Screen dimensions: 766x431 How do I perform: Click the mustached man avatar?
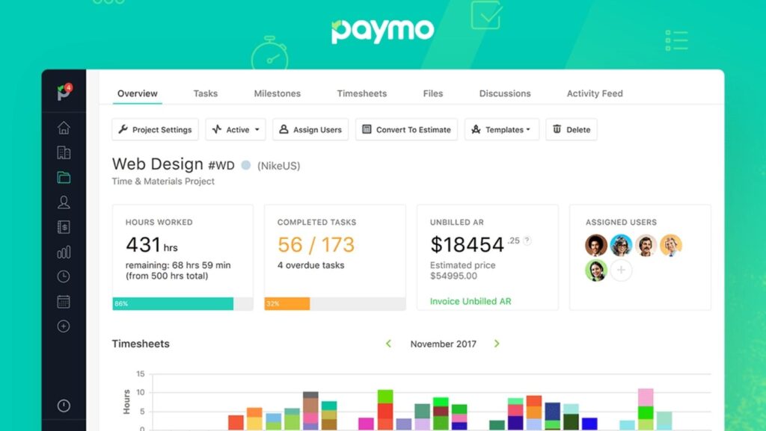pos(646,245)
